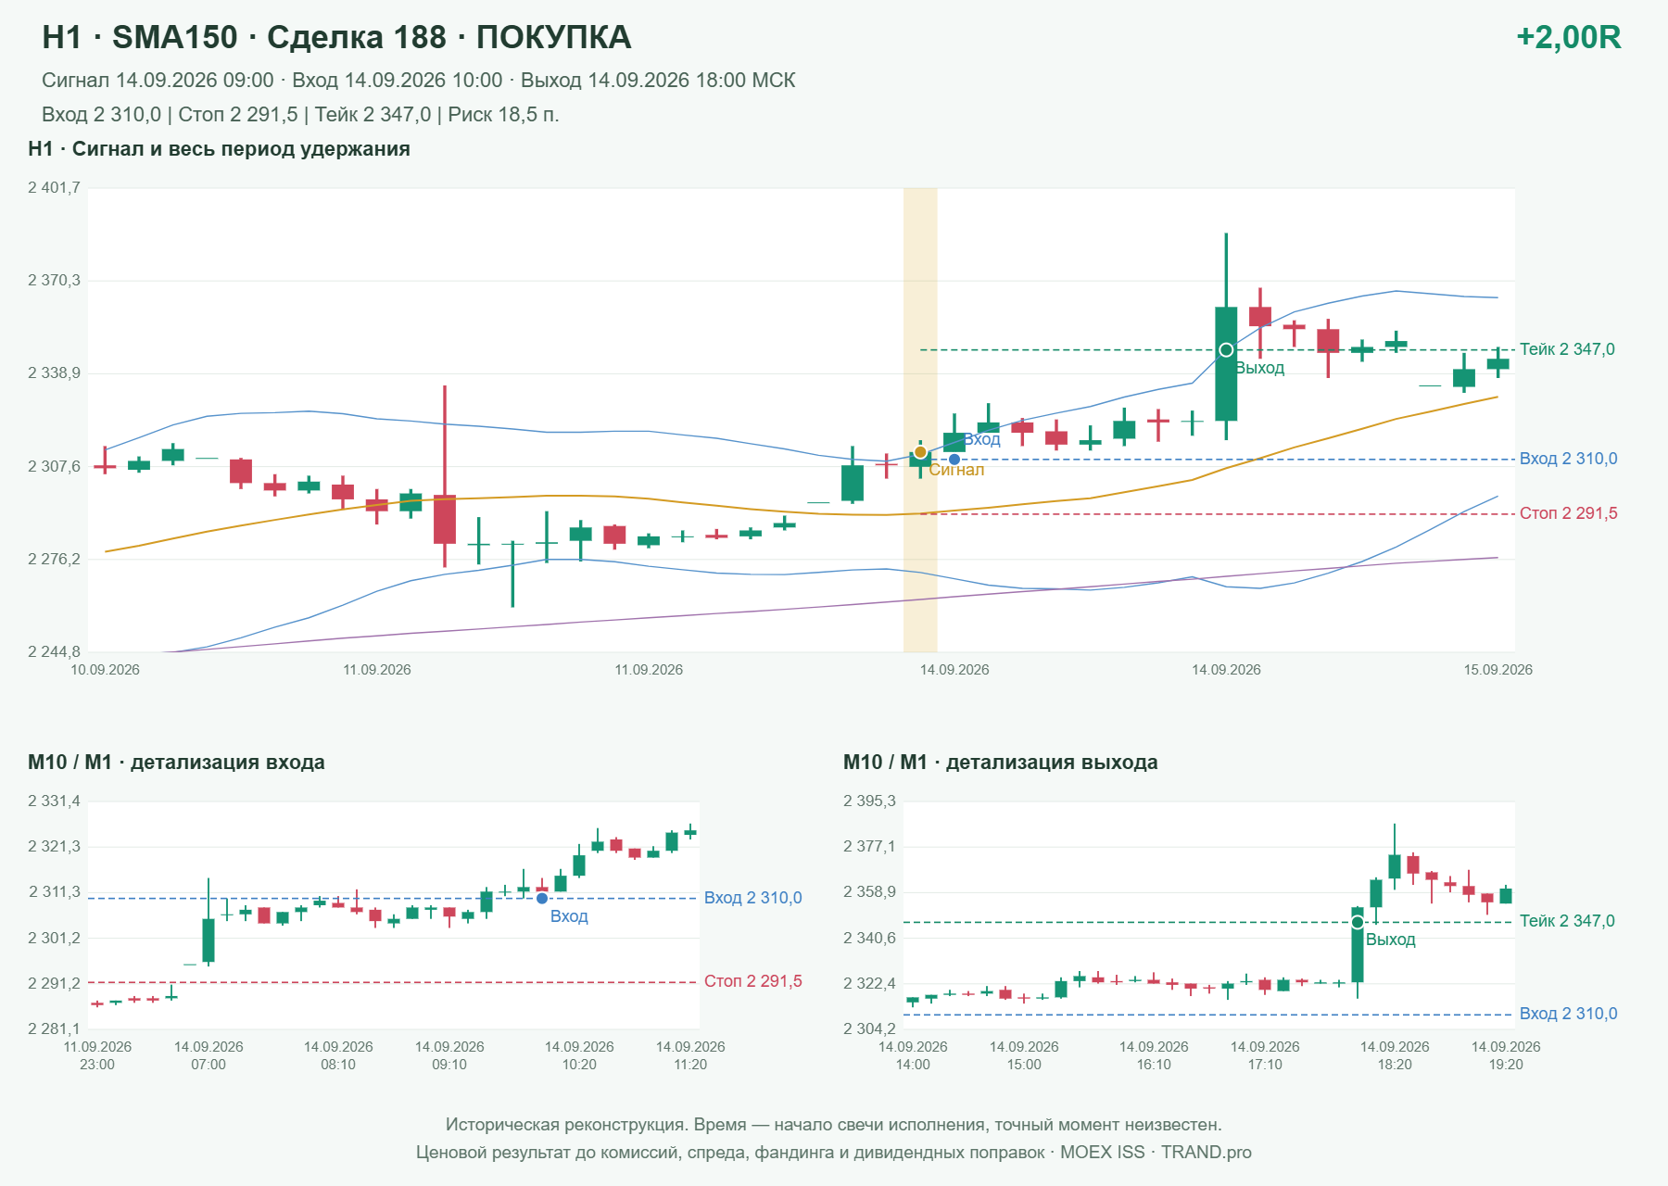Click the 23:00 time label on the entry detail chart
The image size is (1668, 1186).
pos(97,1065)
